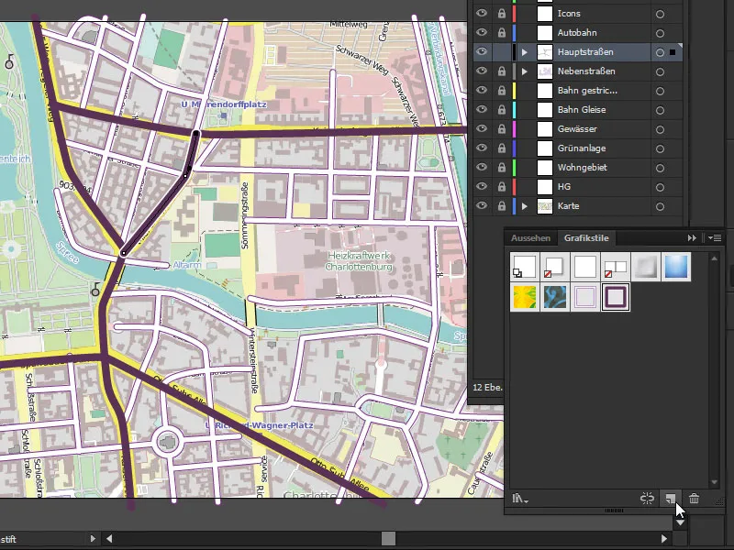Target the Hauptstraßen layer using its circle icon
This screenshot has width=734, height=550.
click(x=660, y=52)
